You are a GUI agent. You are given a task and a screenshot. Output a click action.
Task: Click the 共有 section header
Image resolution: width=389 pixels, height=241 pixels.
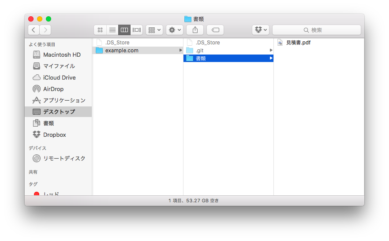point(33,172)
